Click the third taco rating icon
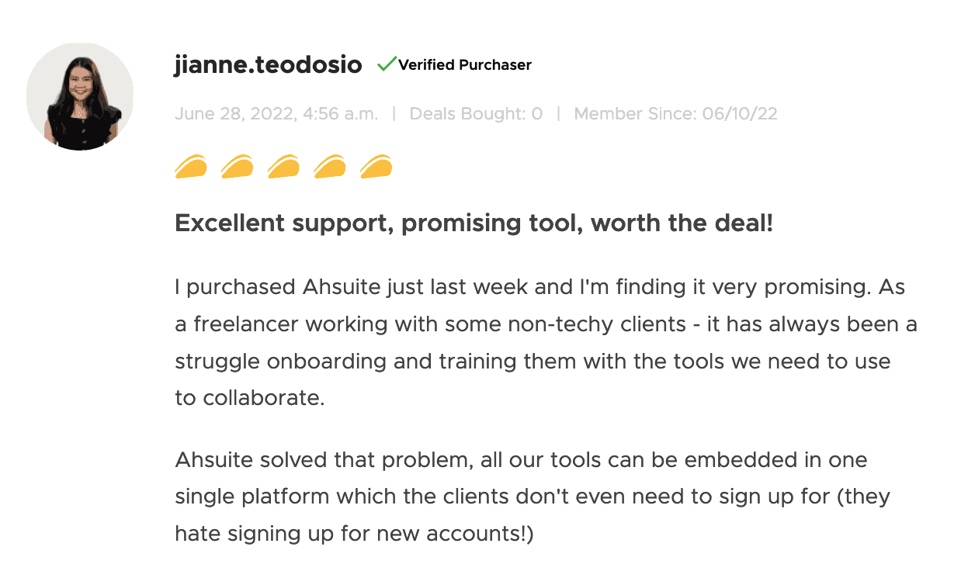 coord(283,167)
